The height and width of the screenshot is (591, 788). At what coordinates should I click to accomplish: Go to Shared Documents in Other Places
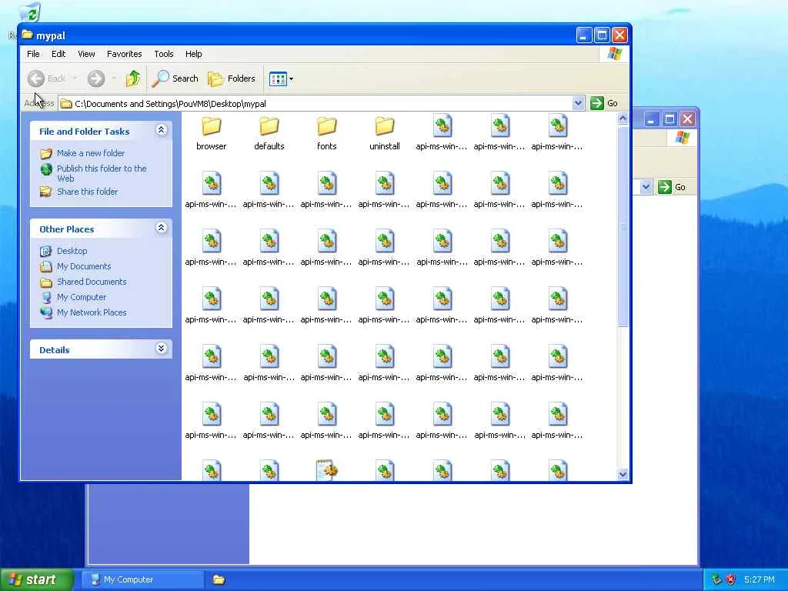pyautogui.click(x=92, y=282)
